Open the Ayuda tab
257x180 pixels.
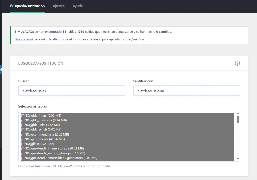[78, 6]
